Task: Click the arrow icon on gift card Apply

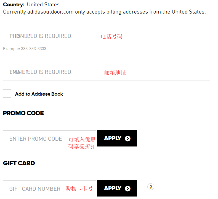Action: (x=127, y=188)
